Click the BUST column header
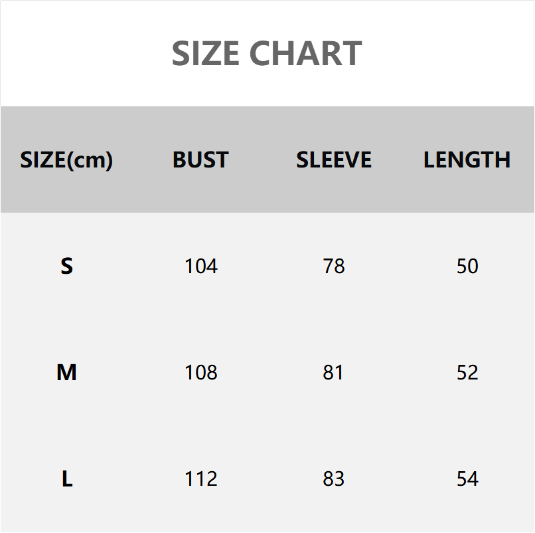Image resolution: width=535 pixels, height=533 pixels. coord(200,160)
